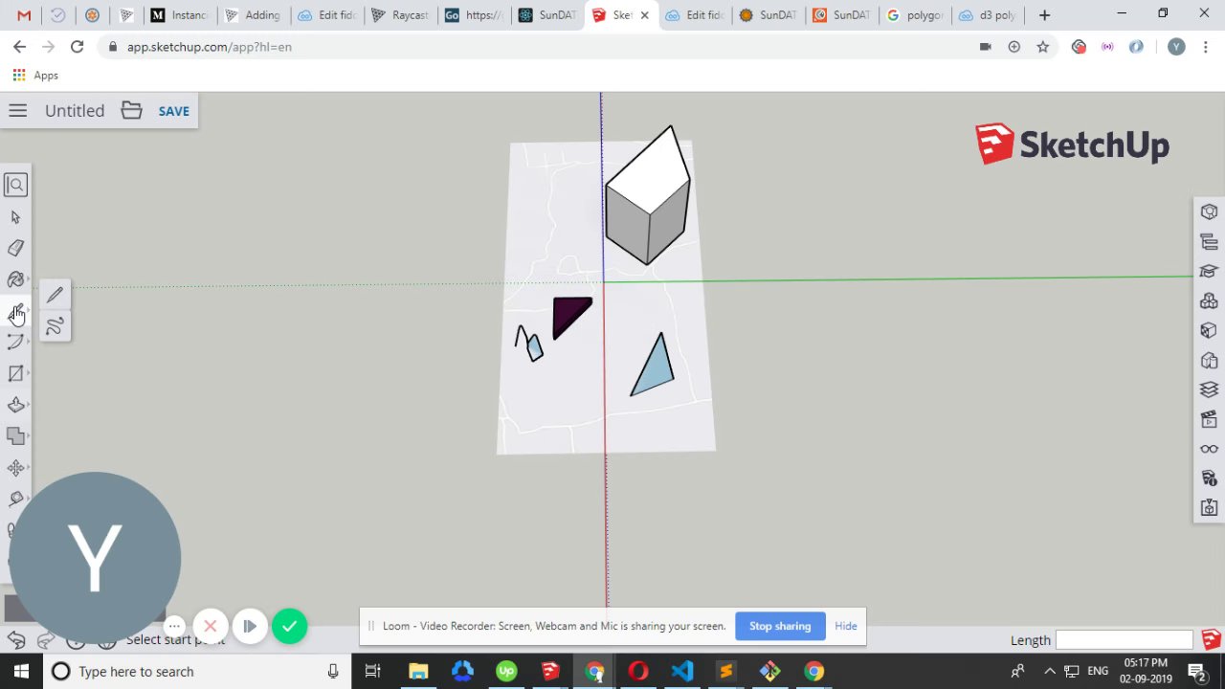Bookmark this page with the star
Viewport: 1225px width, 689px height.
coord(1042,47)
